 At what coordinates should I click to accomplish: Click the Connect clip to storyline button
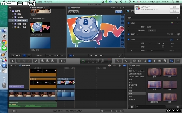tap(42, 61)
